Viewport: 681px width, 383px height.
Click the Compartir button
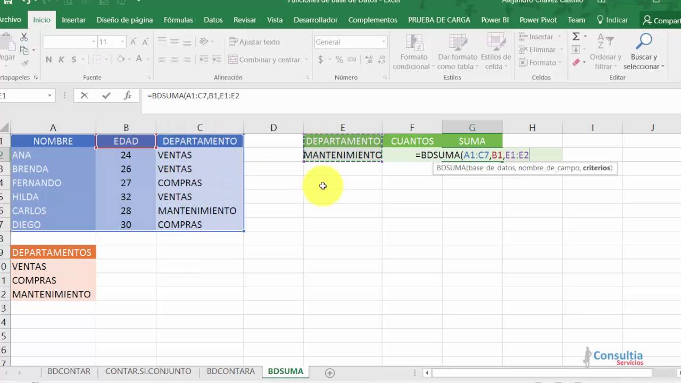coord(661,20)
